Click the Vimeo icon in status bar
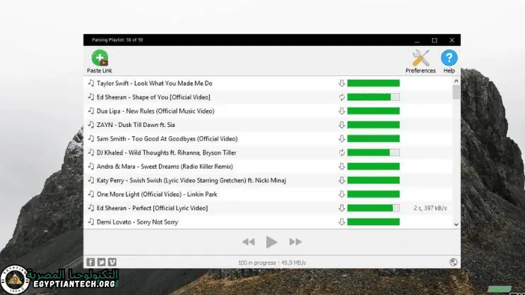This screenshot has height=295, width=525. [x=113, y=263]
